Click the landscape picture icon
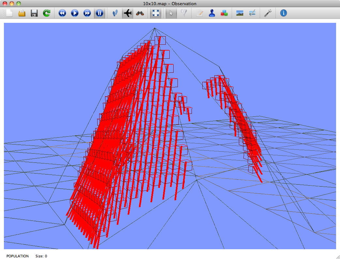Viewport: 340px width, 259px height. (x=240, y=13)
